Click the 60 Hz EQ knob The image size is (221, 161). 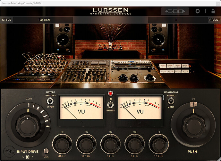pos(62,144)
